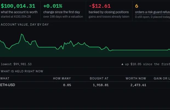The width and height of the screenshot is (170, 110).
Task: Click the account value line chart
Action: coord(85,45)
